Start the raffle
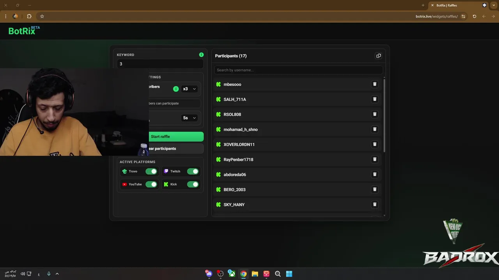Screen dimensions: 499x280 tap(176, 136)
